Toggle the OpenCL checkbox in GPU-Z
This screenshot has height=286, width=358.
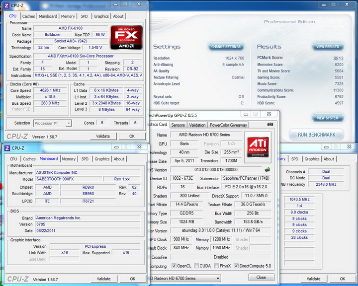point(174,266)
